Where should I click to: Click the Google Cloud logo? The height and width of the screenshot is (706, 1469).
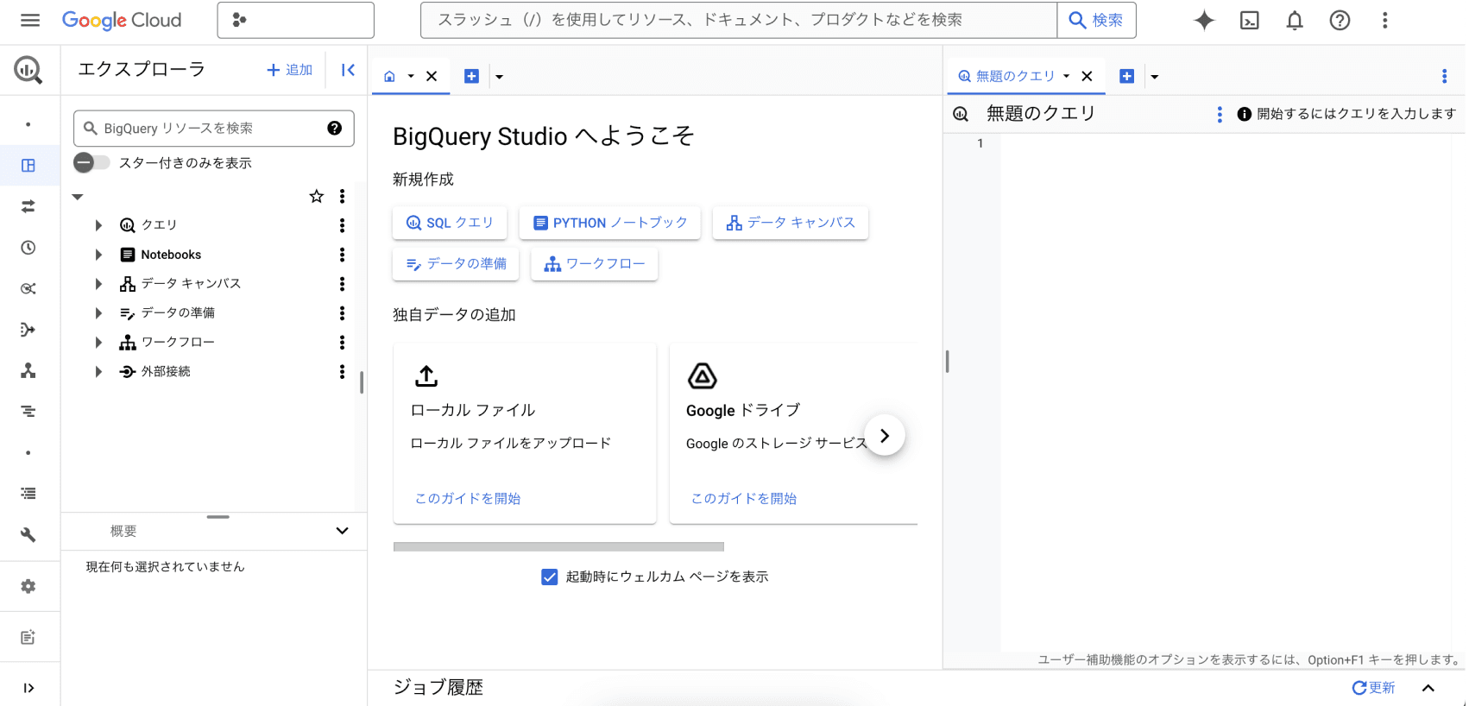tap(122, 20)
